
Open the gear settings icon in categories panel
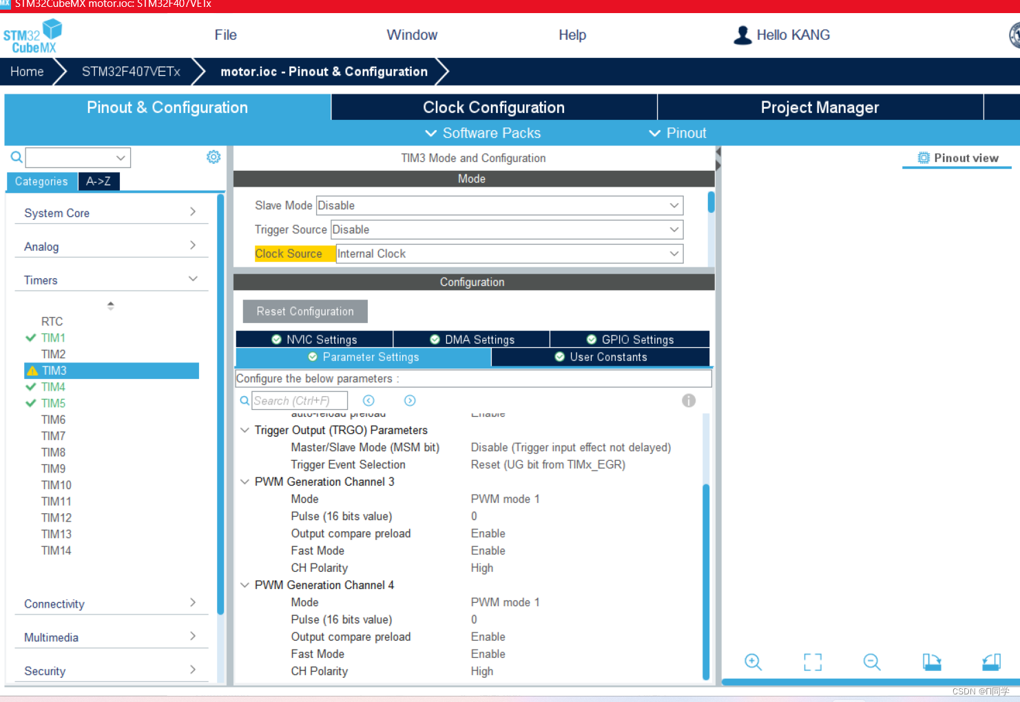(x=214, y=157)
